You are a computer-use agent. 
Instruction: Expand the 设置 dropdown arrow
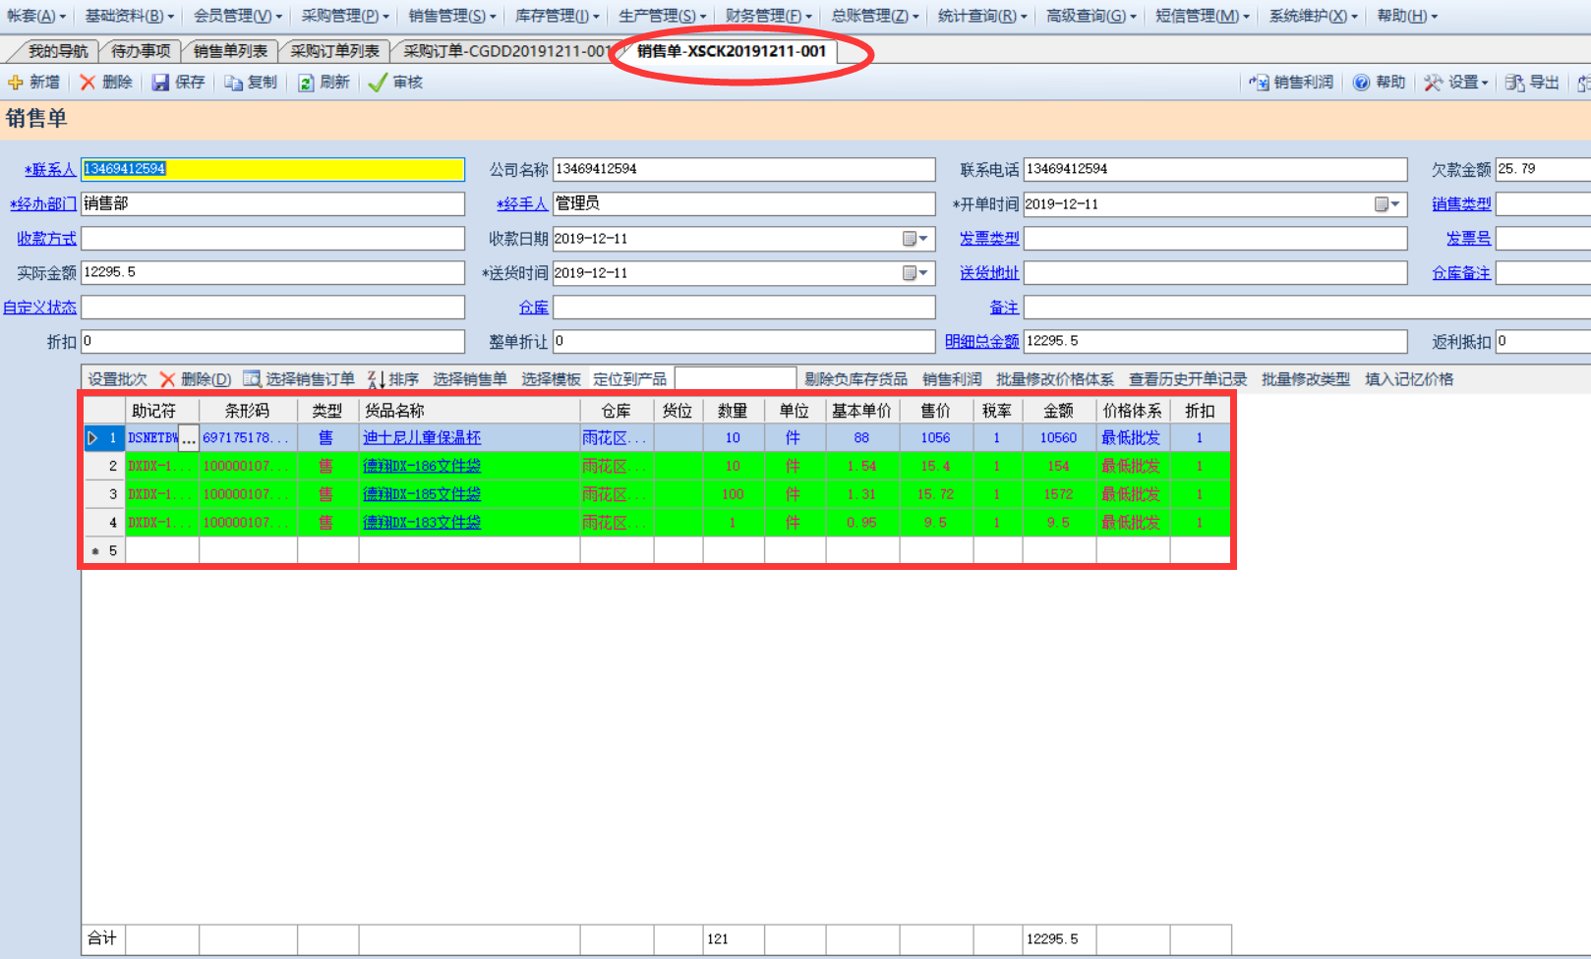1485,83
